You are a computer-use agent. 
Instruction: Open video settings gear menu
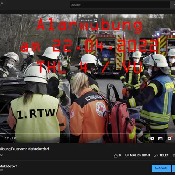(169, 138)
